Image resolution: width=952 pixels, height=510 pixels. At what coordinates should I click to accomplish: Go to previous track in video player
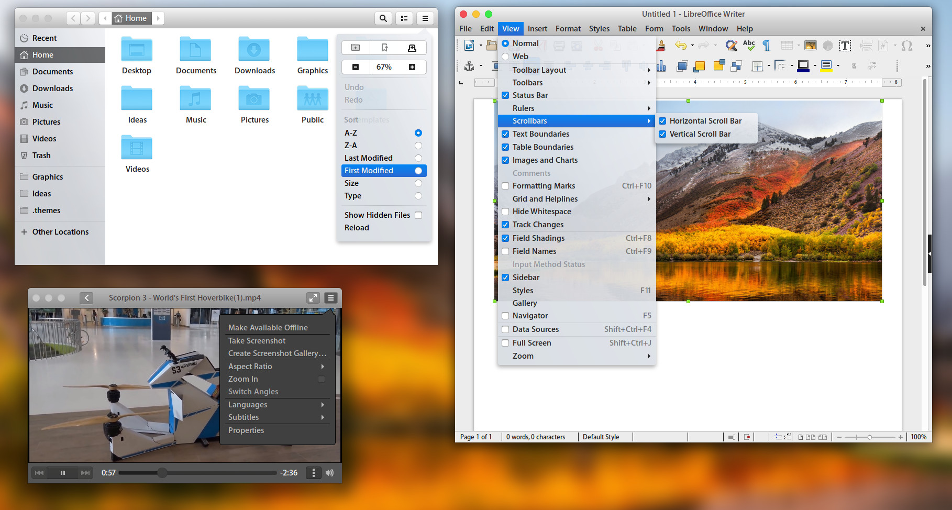tap(39, 473)
